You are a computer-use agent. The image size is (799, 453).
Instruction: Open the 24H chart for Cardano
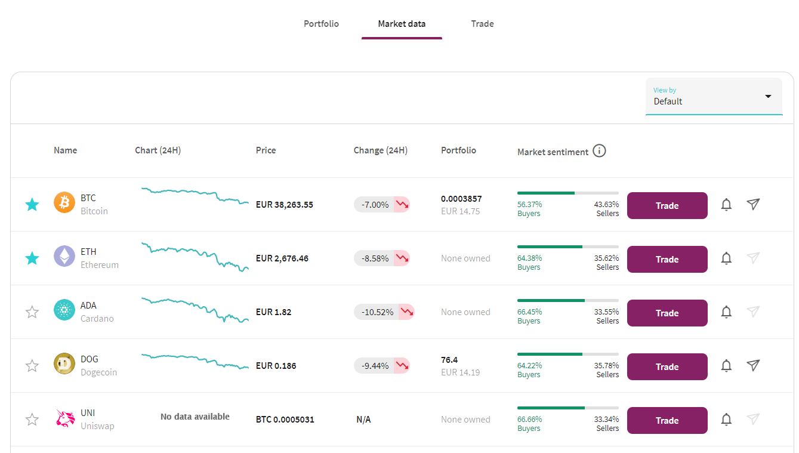[195, 311]
